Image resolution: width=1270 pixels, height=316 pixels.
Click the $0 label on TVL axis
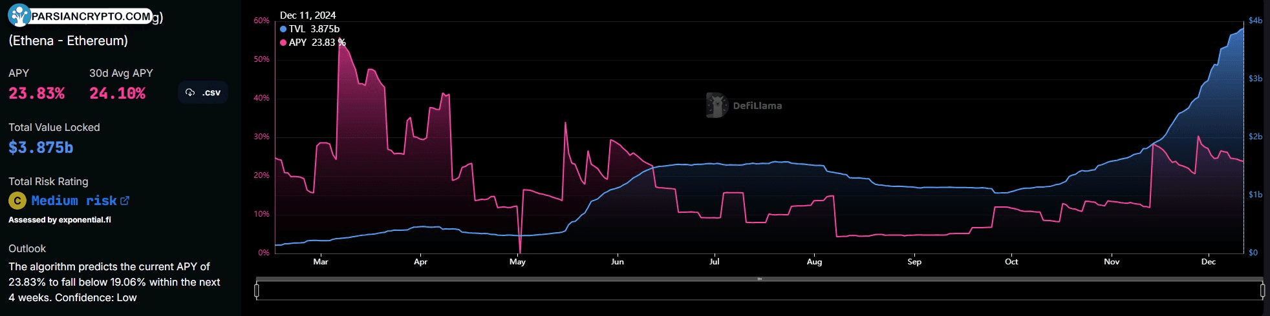pos(1253,253)
